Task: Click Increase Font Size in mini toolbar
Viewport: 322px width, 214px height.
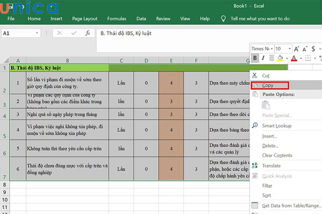Action: coord(295,49)
